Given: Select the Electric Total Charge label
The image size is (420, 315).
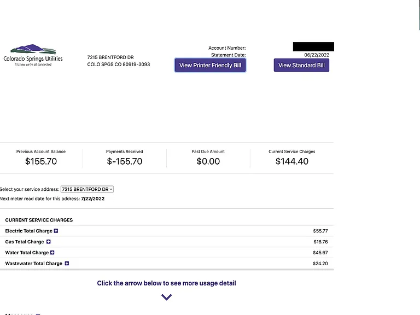Looking at the screenshot, I should pyautogui.click(x=28, y=231).
